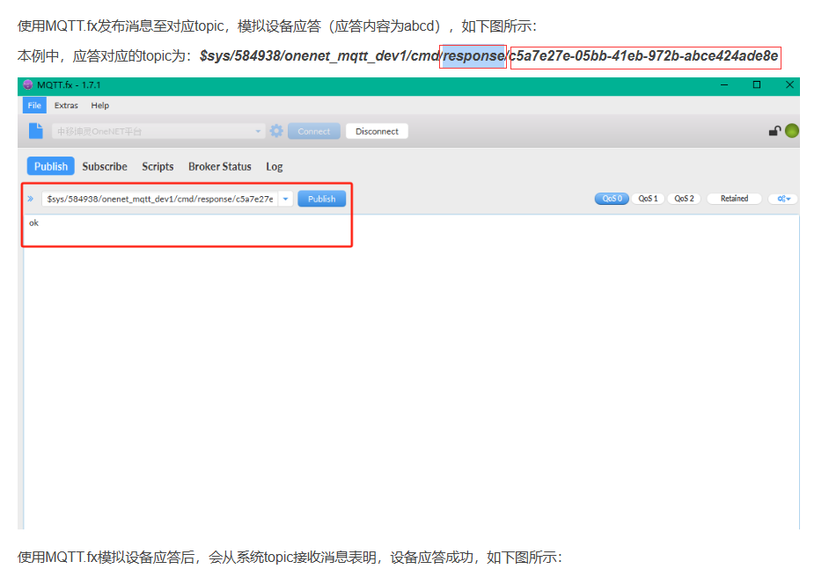Click the green connection status indicator
Screen dimensions: 829x569
pos(791,130)
